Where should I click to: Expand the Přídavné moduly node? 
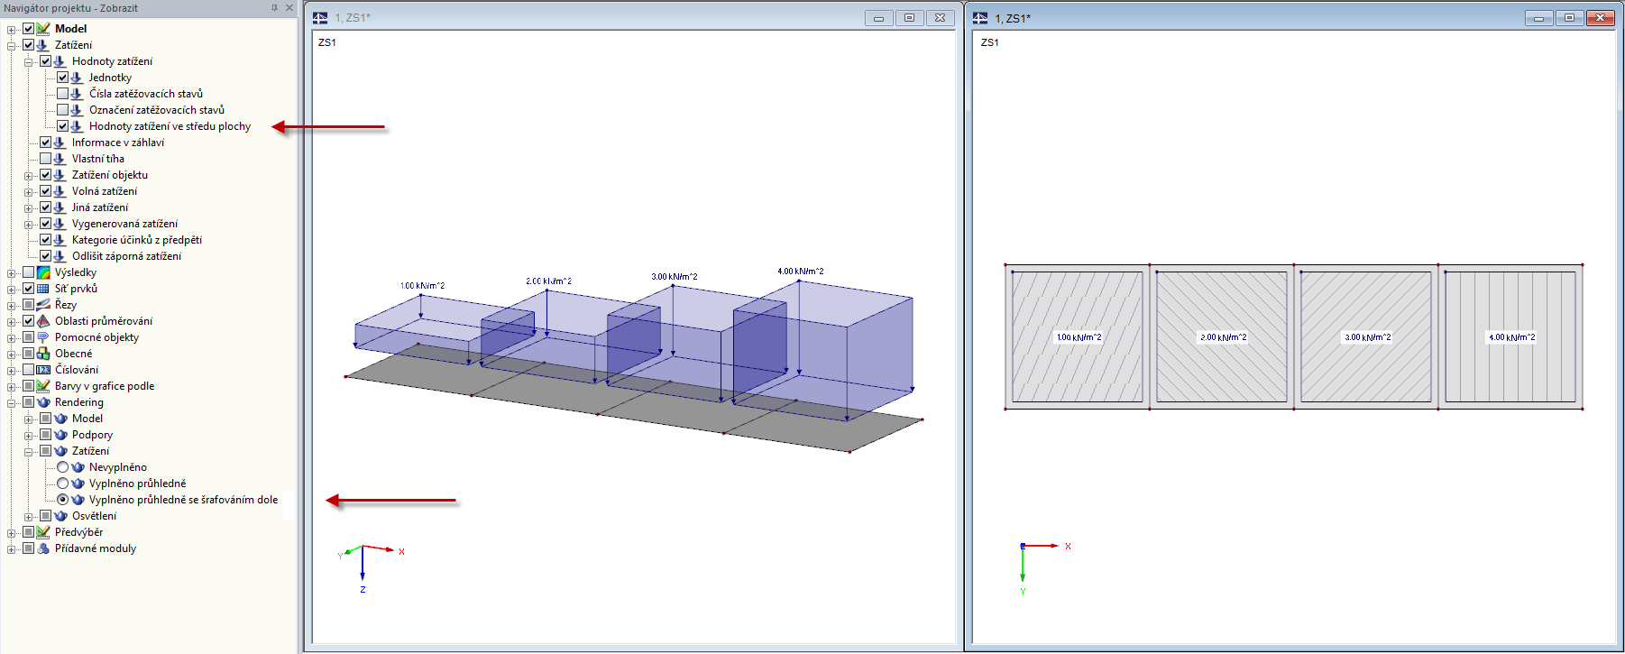[12, 548]
